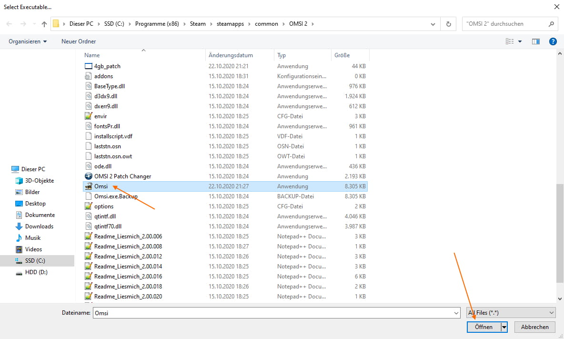This screenshot has width=564, height=339.
Task: Click the refresh icon beside address bar
Action: [448, 24]
